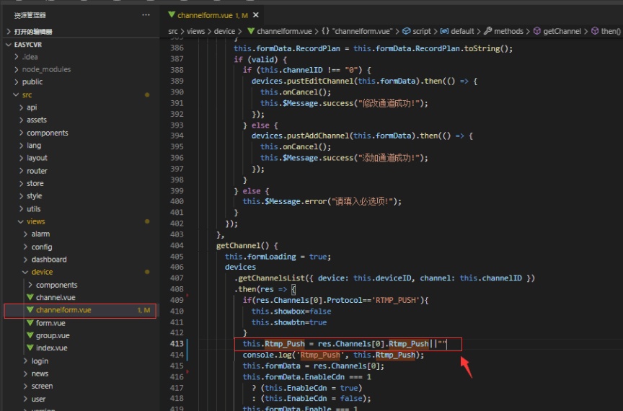The height and width of the screenshot is (411, 623).
Task: Open the explorer more actions ellipsis
Action: [146, 14]
